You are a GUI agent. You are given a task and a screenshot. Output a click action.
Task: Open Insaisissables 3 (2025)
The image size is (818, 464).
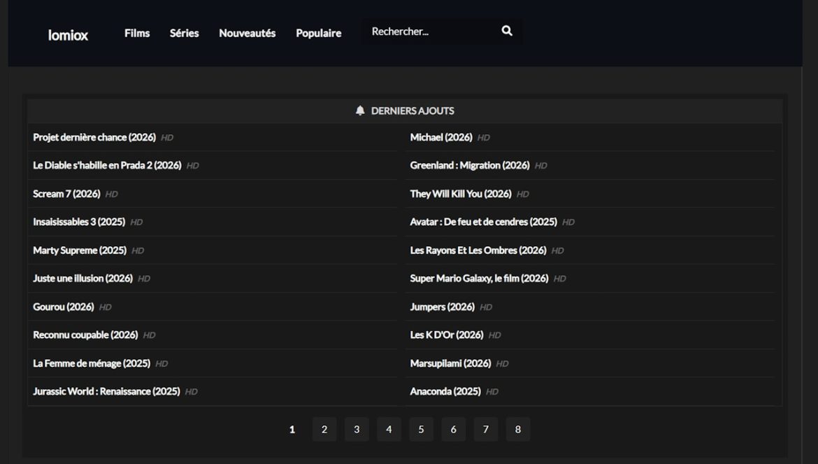79,222
